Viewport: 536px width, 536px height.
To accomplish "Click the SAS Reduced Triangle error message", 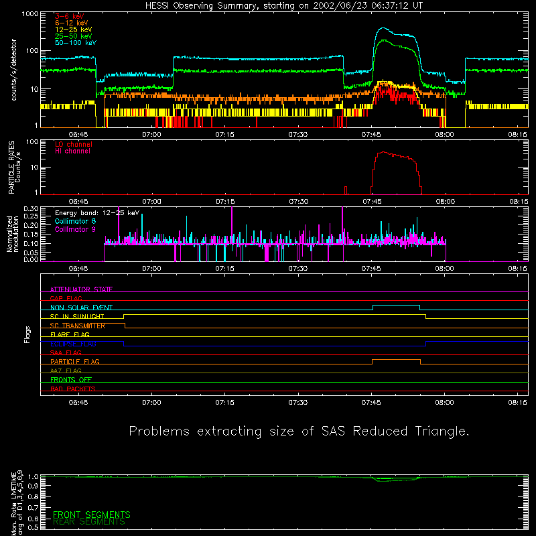I will 299,431.
